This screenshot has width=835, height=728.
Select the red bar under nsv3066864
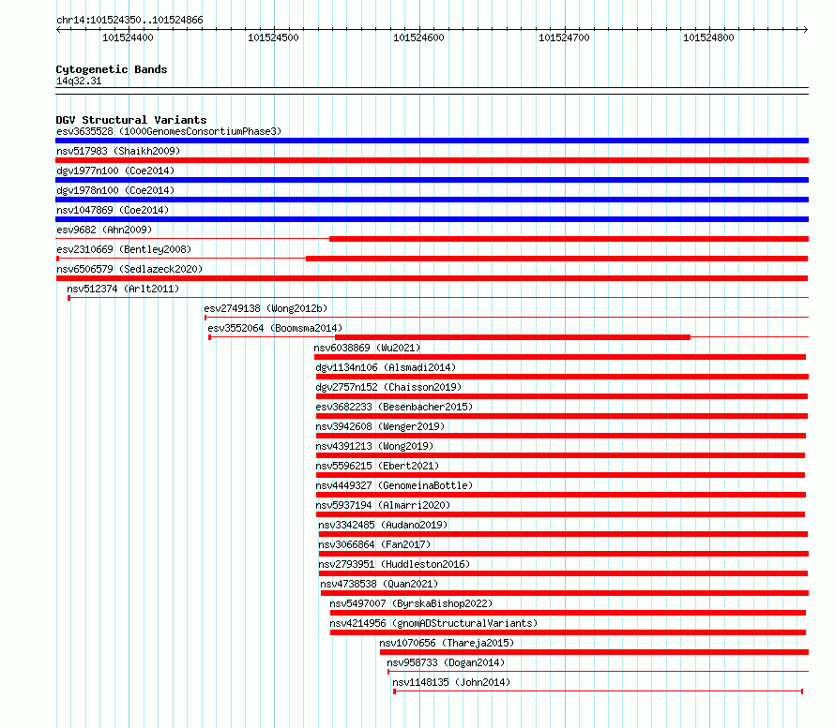tap(564, 554)
